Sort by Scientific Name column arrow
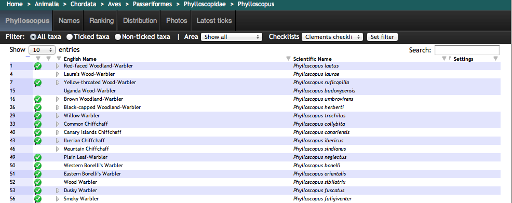The height and width of the screenshot is (203, 512). tap(288, 59)
